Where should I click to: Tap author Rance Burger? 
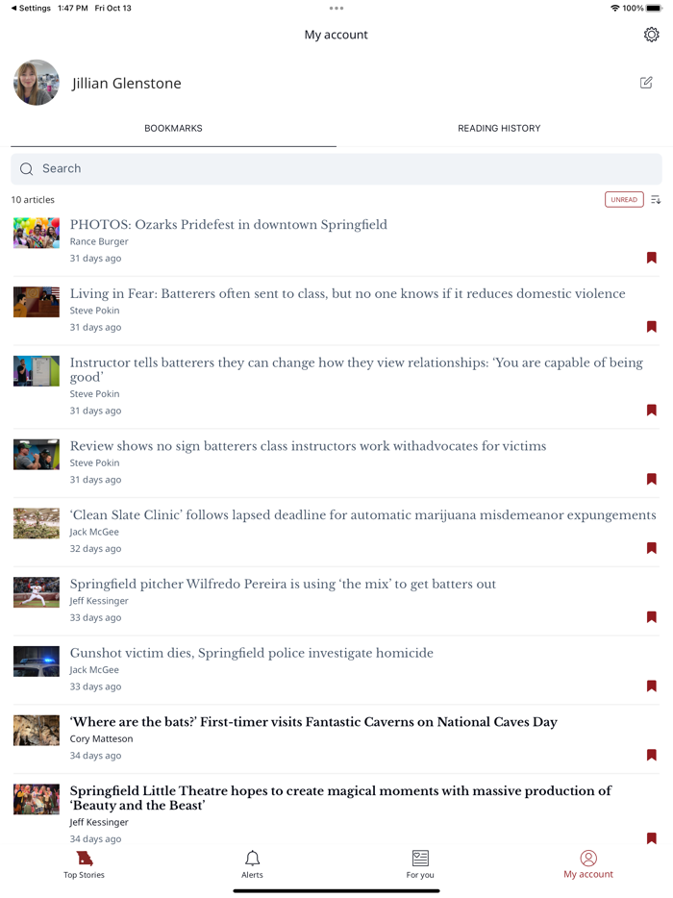[99, 241]
